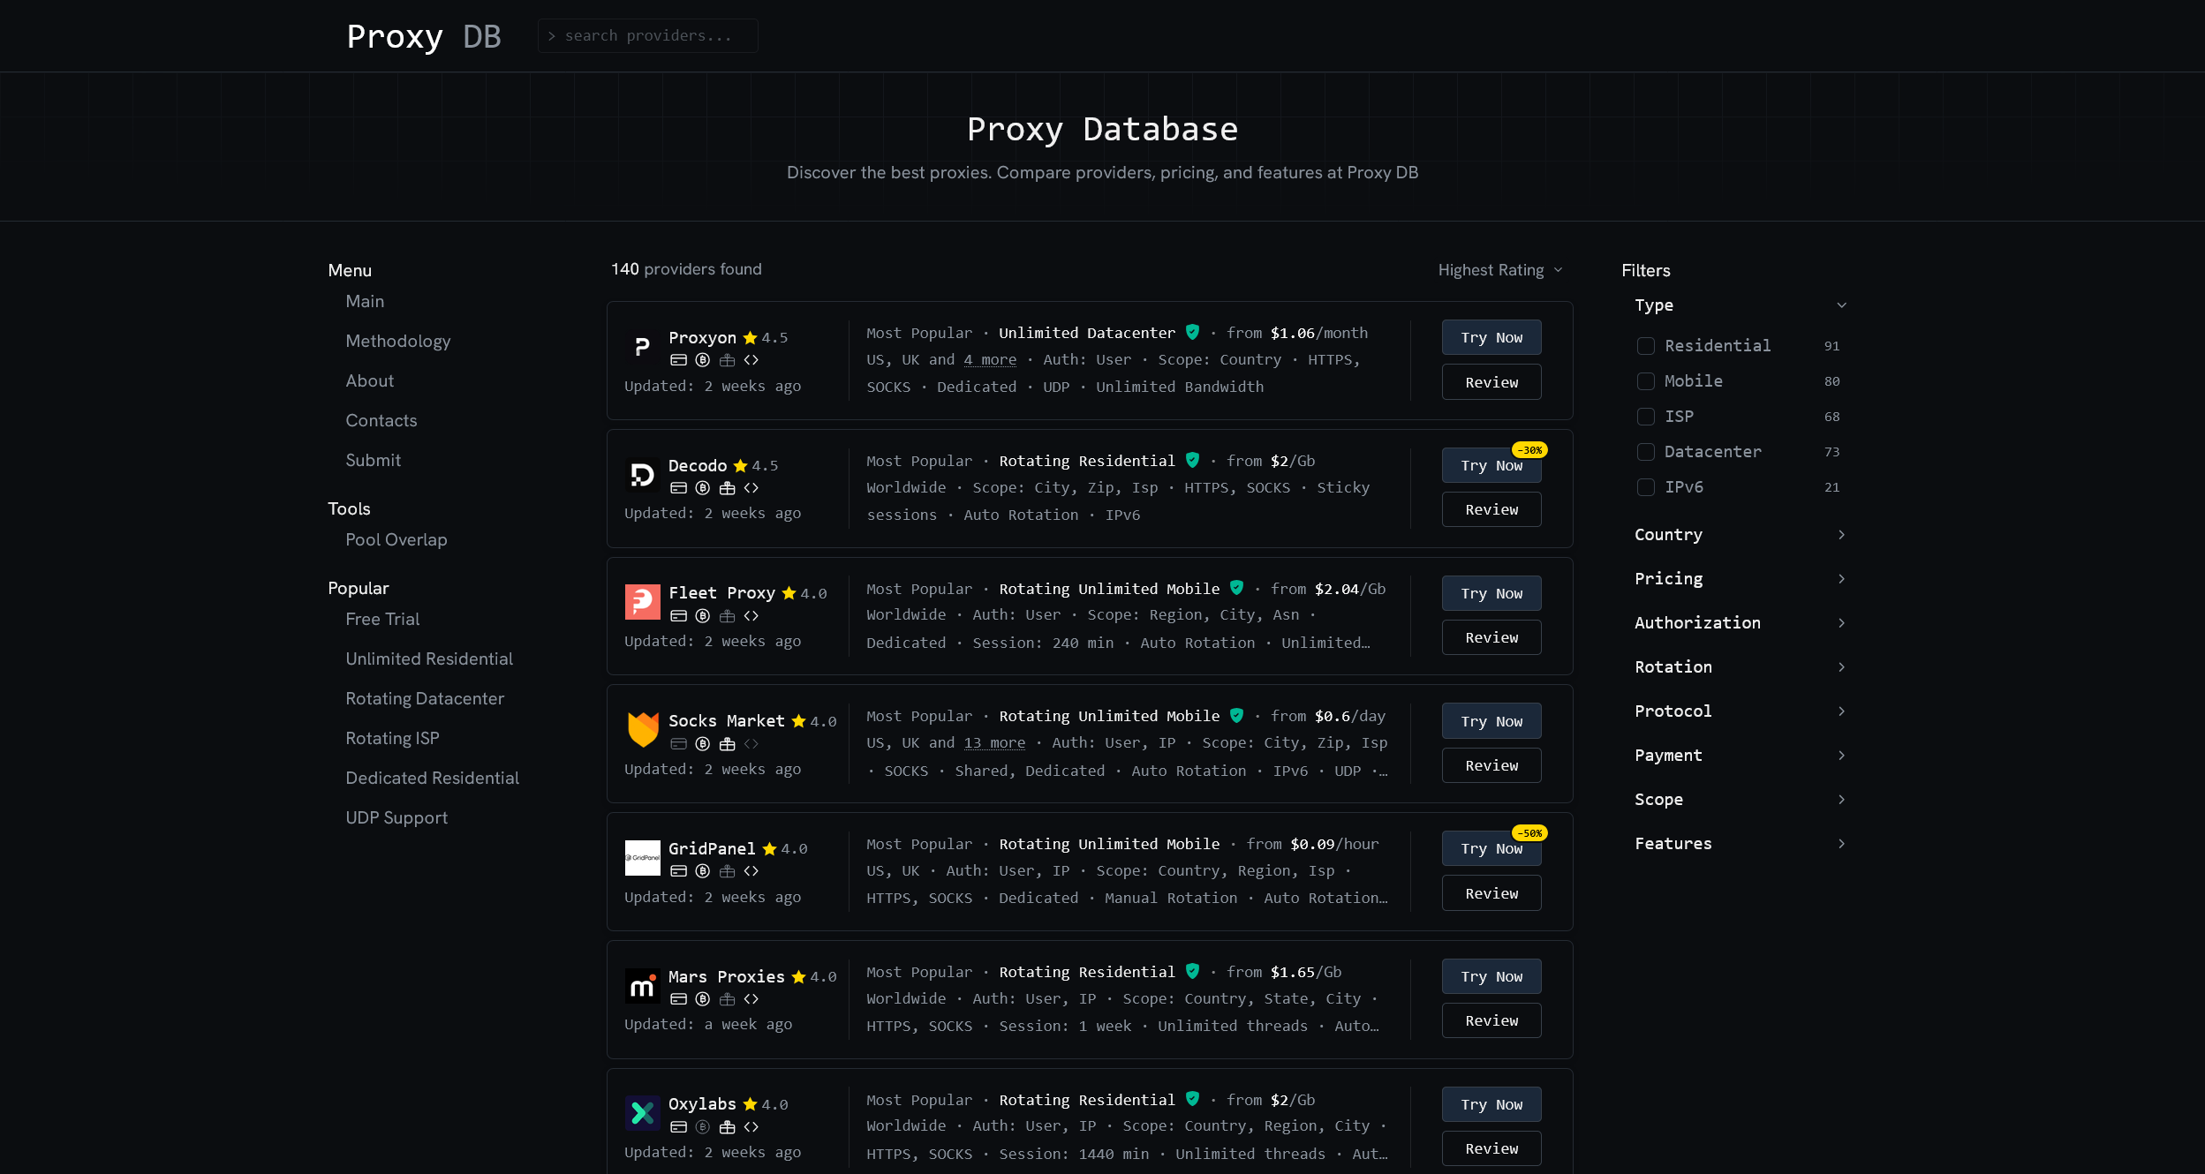Check the Mobile type filter
Image resolution: width=2205 pixels, height=1174 pixels.
pyautogui.click(x=1646, y=381)
